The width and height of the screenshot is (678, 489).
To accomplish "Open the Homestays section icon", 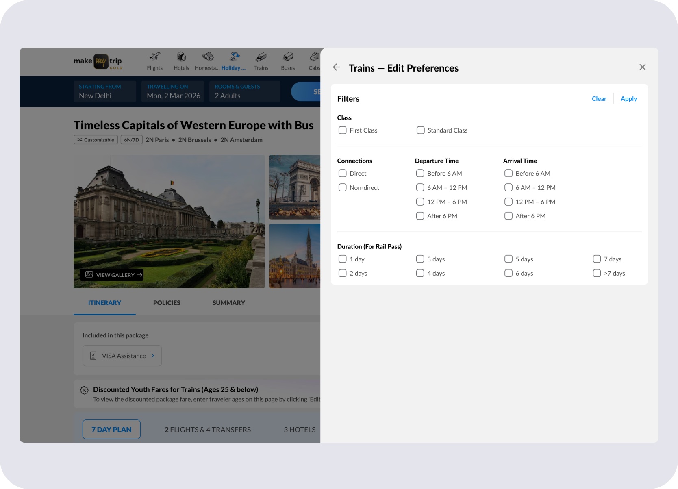I will [208, 57].
